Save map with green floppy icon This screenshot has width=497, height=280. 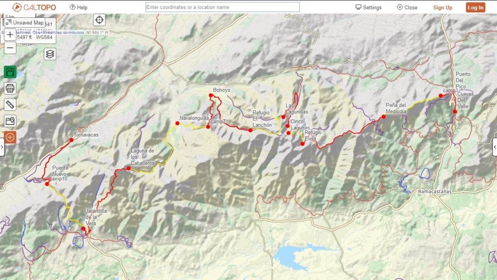point(10,72)
